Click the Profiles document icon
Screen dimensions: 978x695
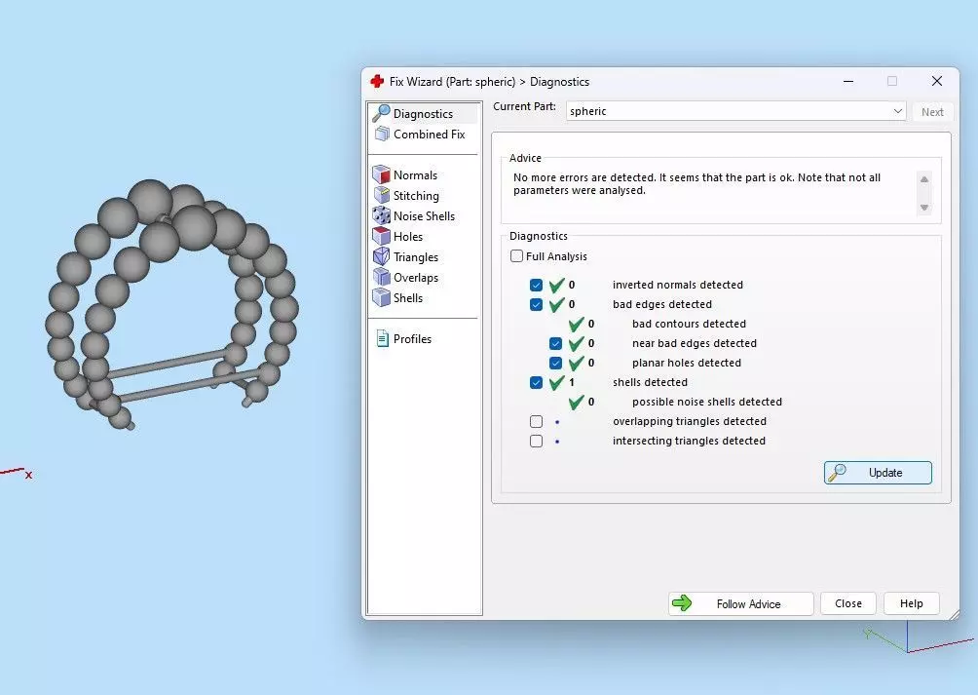coord(383,339)
